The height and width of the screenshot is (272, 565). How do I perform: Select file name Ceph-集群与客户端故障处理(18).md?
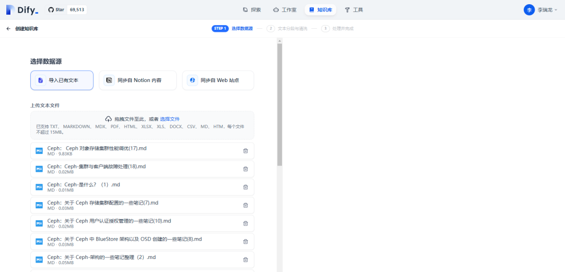[x=97, y=166]
